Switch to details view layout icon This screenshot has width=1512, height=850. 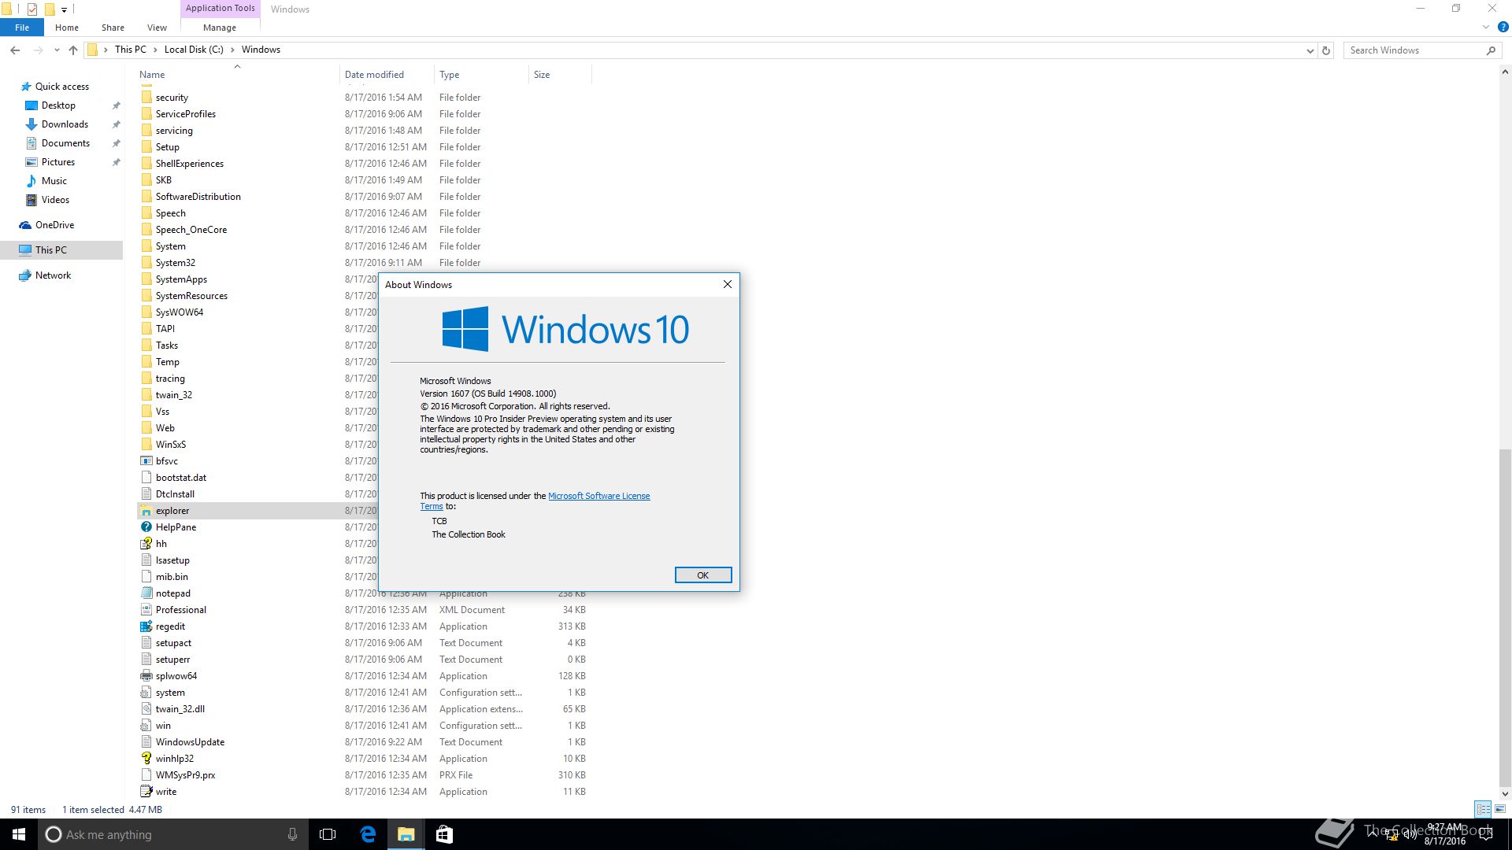click(x=1483, y=809)
